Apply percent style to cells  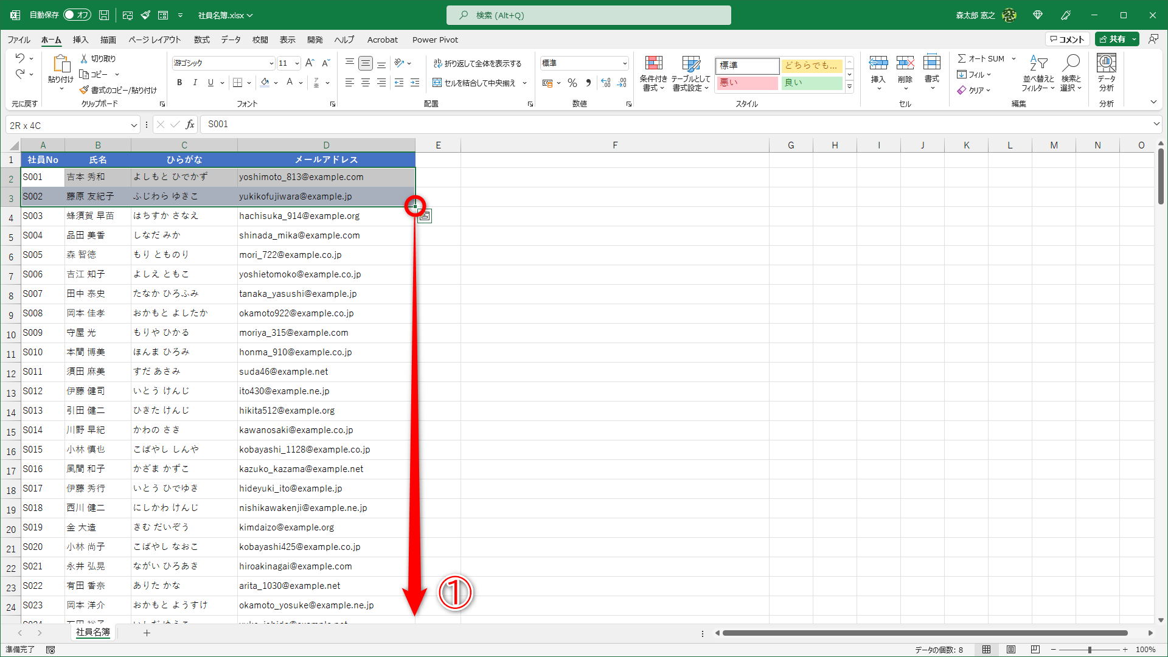(x=572, y=83)
